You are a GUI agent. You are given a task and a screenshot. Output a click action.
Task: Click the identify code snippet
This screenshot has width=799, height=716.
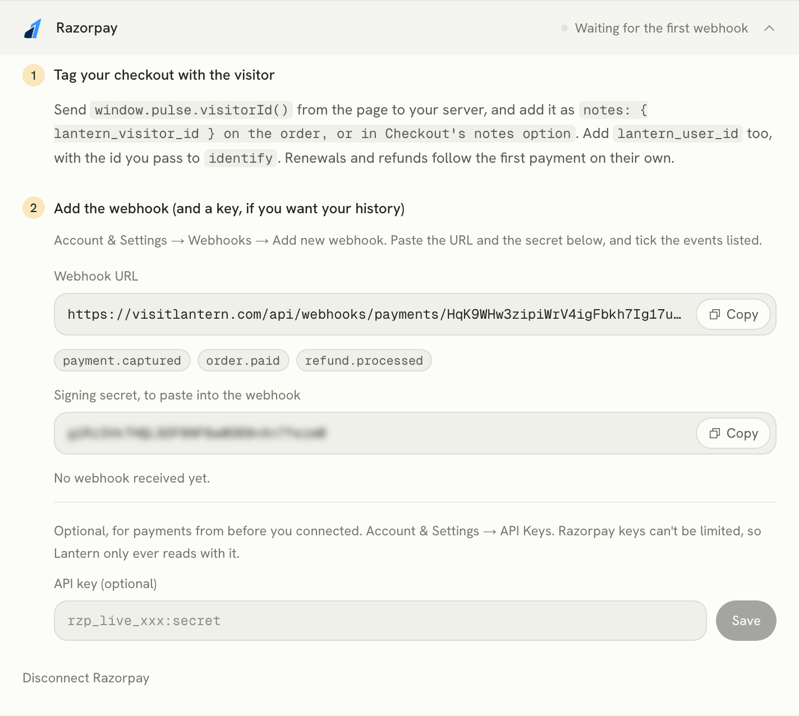pos(241,158)
